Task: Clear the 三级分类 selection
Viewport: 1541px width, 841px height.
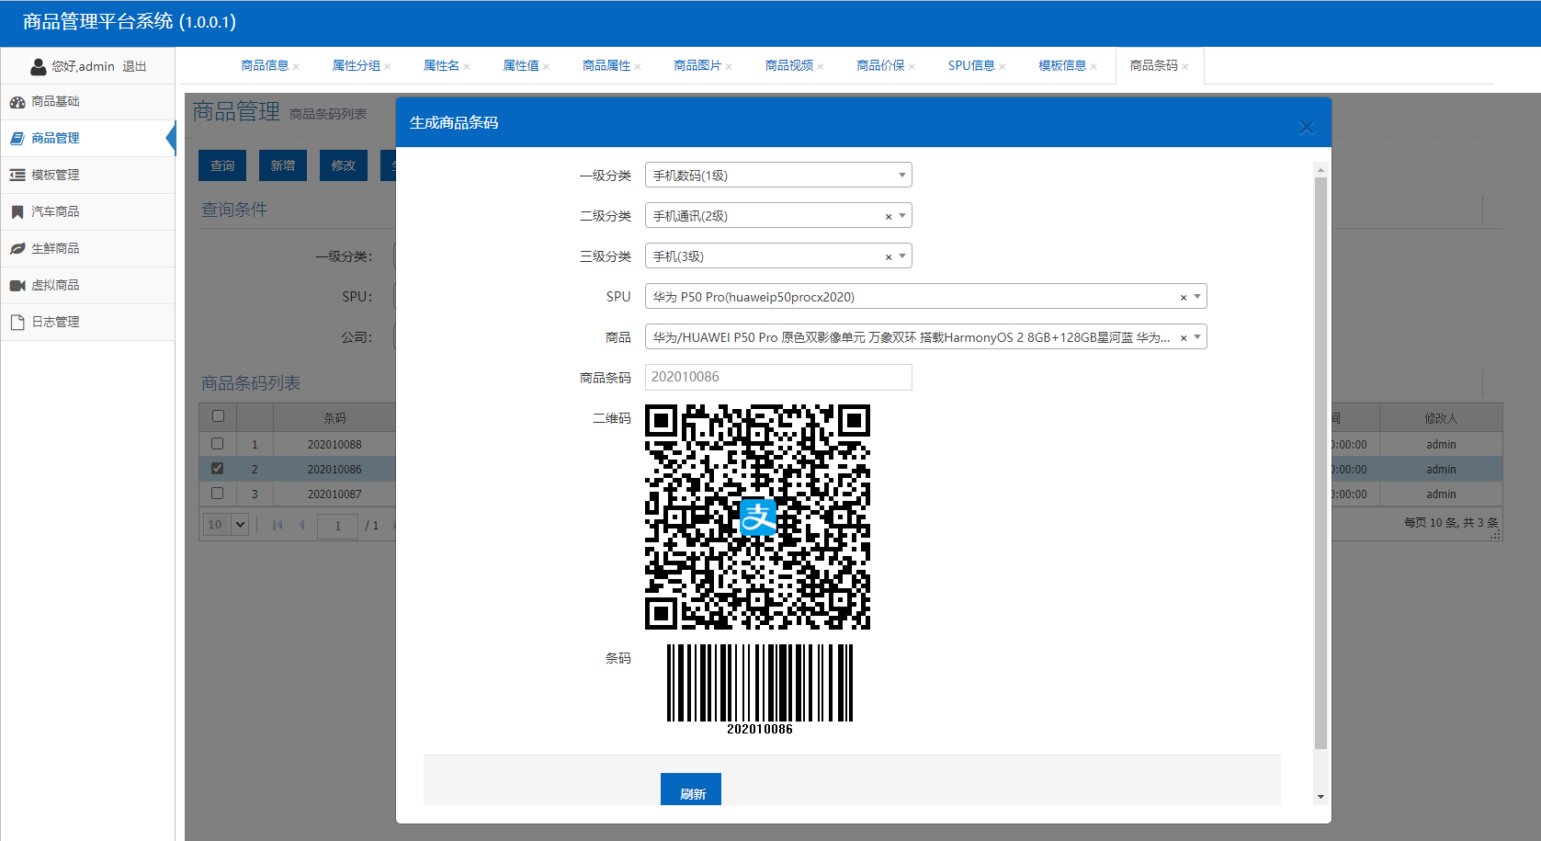Action: click(889, 257)
